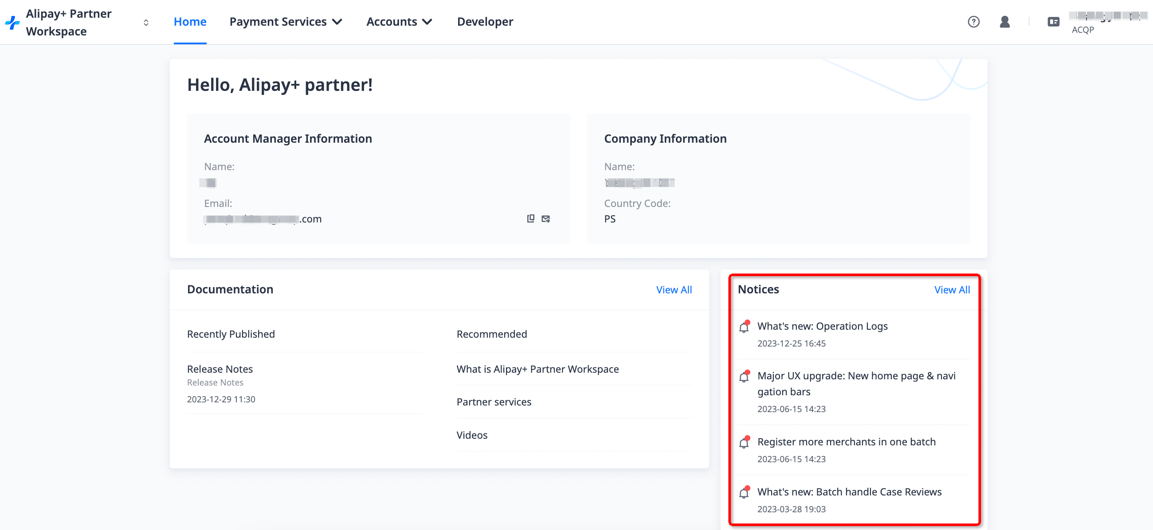Open What is Alipay+ Partner Workspace
The height and width of the screenshot is (530, 1153).
point(537,369)
